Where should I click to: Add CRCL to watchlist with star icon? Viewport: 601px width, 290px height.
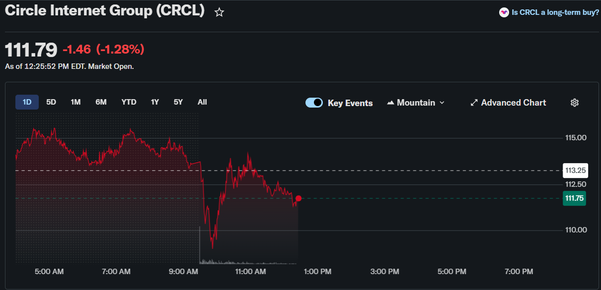click(219, 12)
